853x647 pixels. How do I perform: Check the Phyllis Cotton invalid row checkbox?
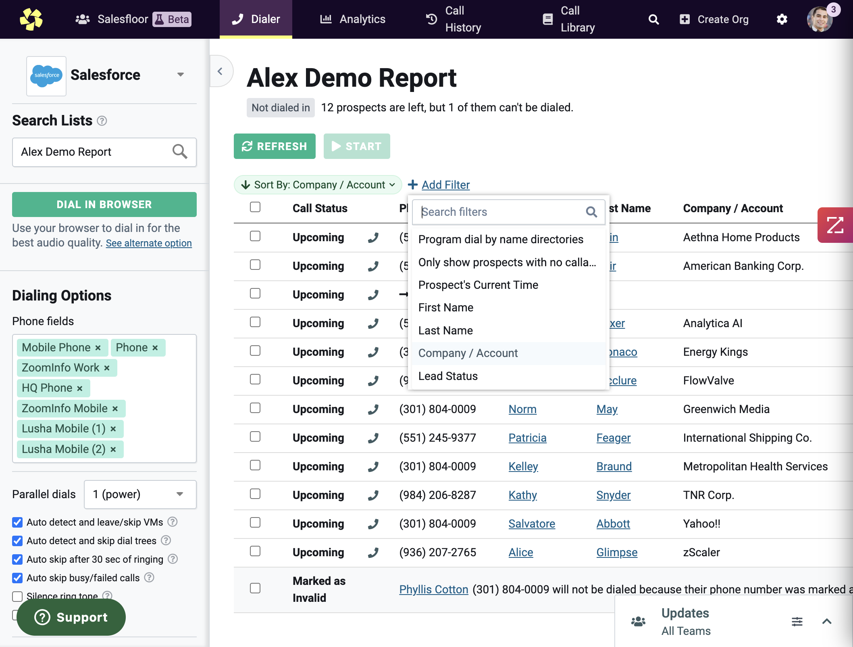point(255,588)
